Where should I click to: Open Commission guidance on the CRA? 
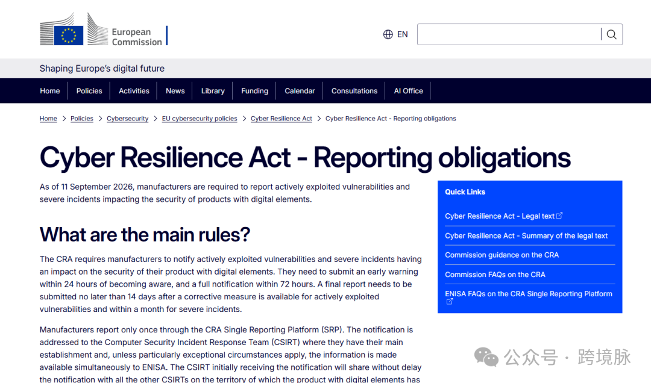click(x=502, y=255)
